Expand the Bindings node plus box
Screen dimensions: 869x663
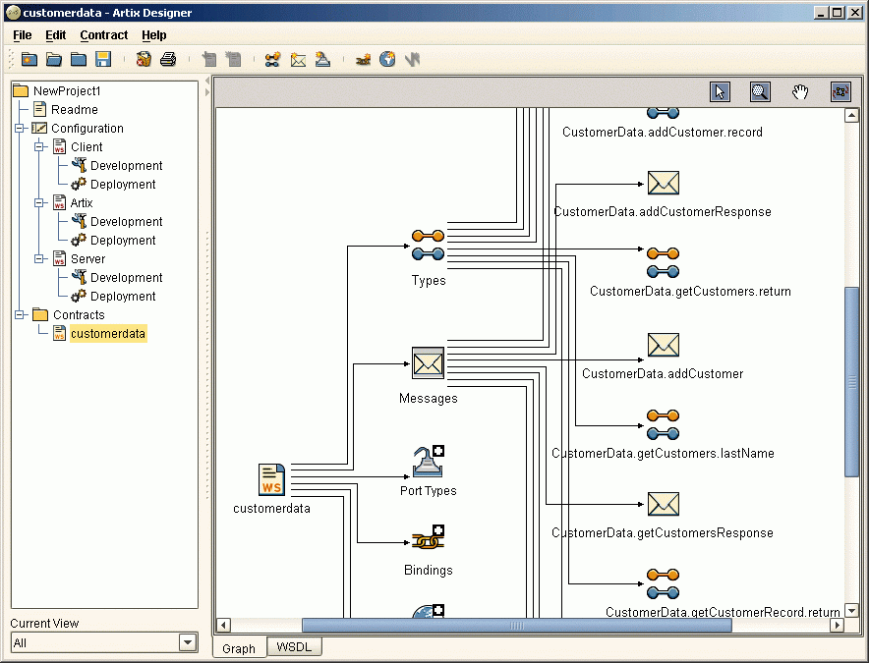pos(438,530)
